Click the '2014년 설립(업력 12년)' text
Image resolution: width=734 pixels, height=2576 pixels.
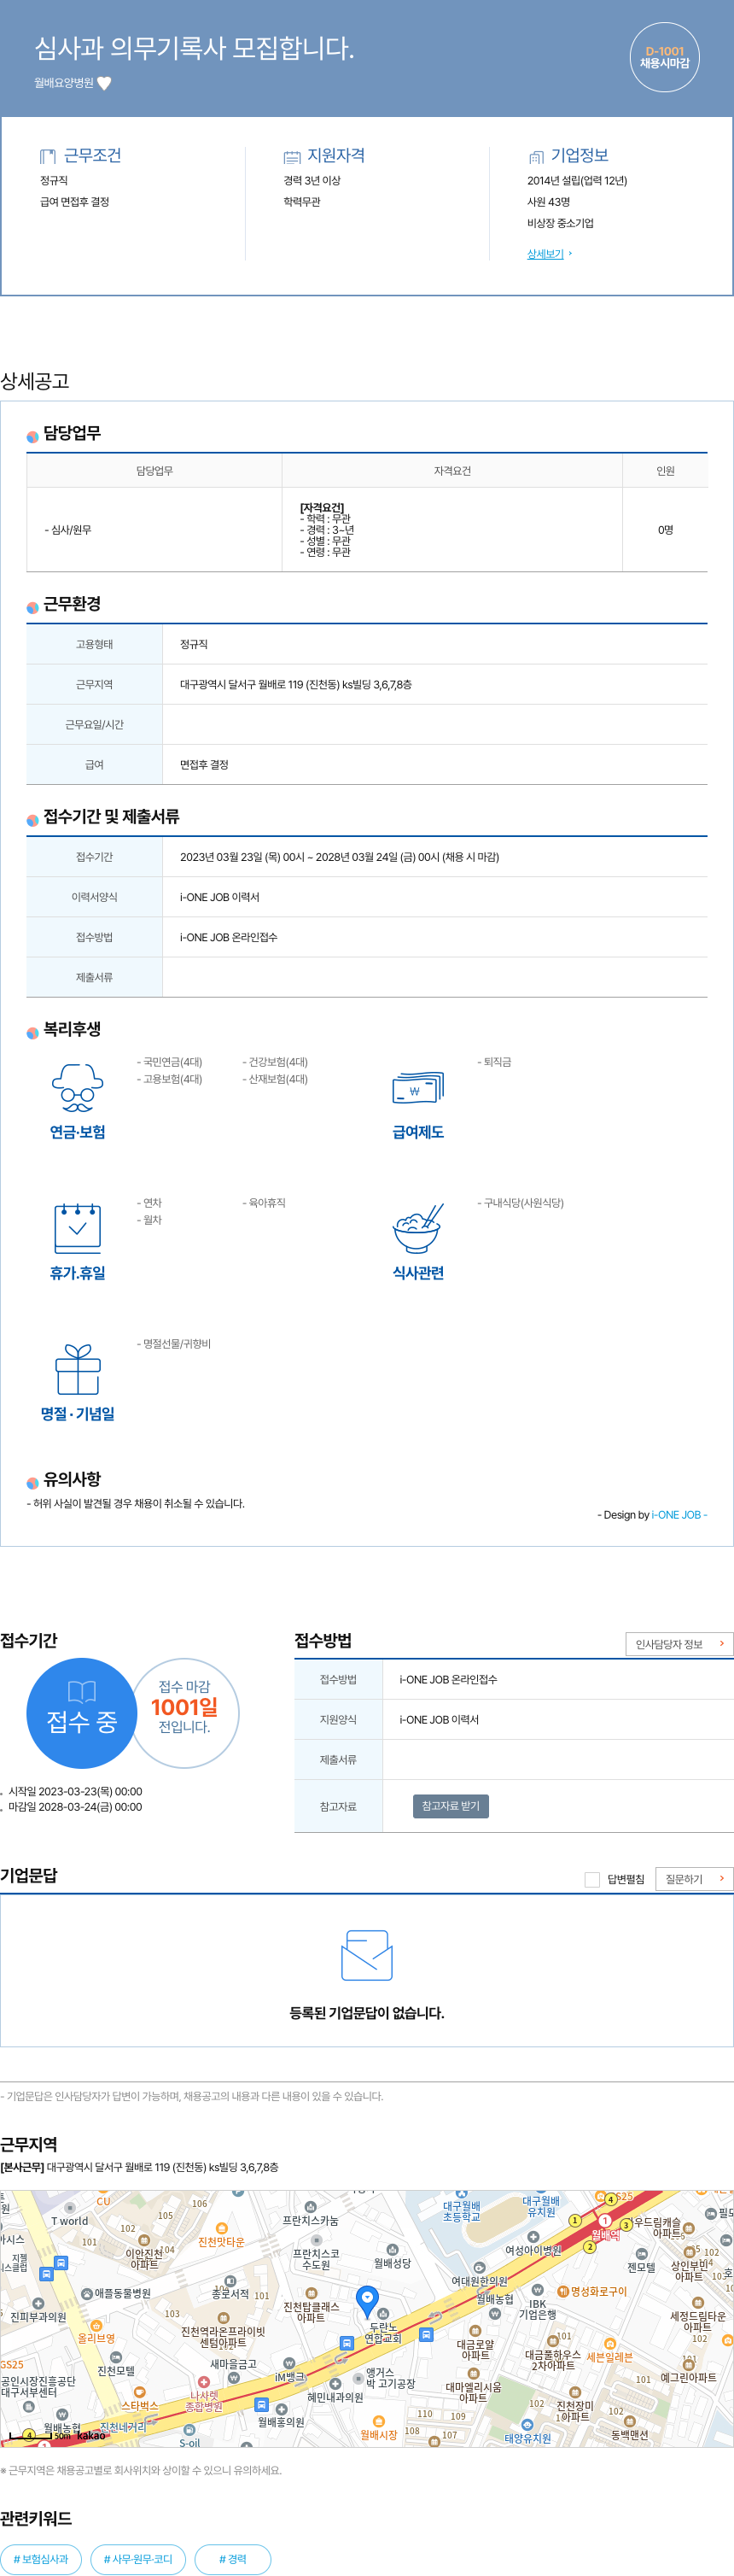577,181
